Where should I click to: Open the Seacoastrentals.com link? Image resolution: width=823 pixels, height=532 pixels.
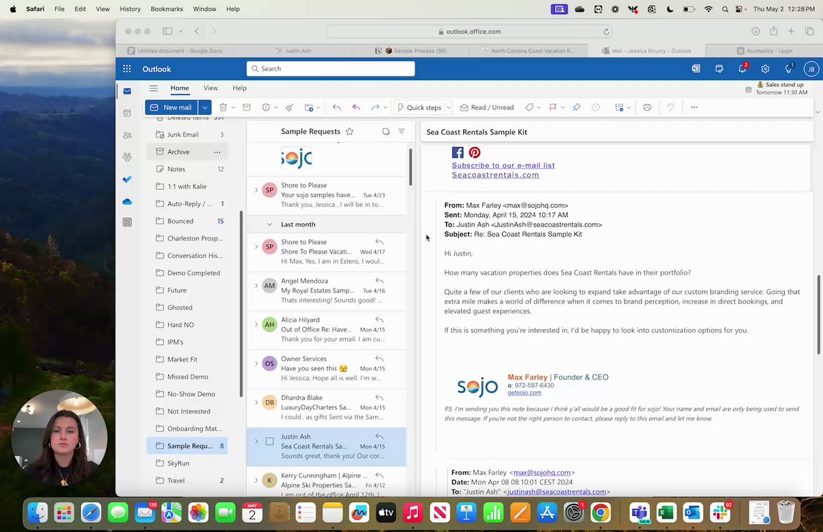click(x=496, y=175)
